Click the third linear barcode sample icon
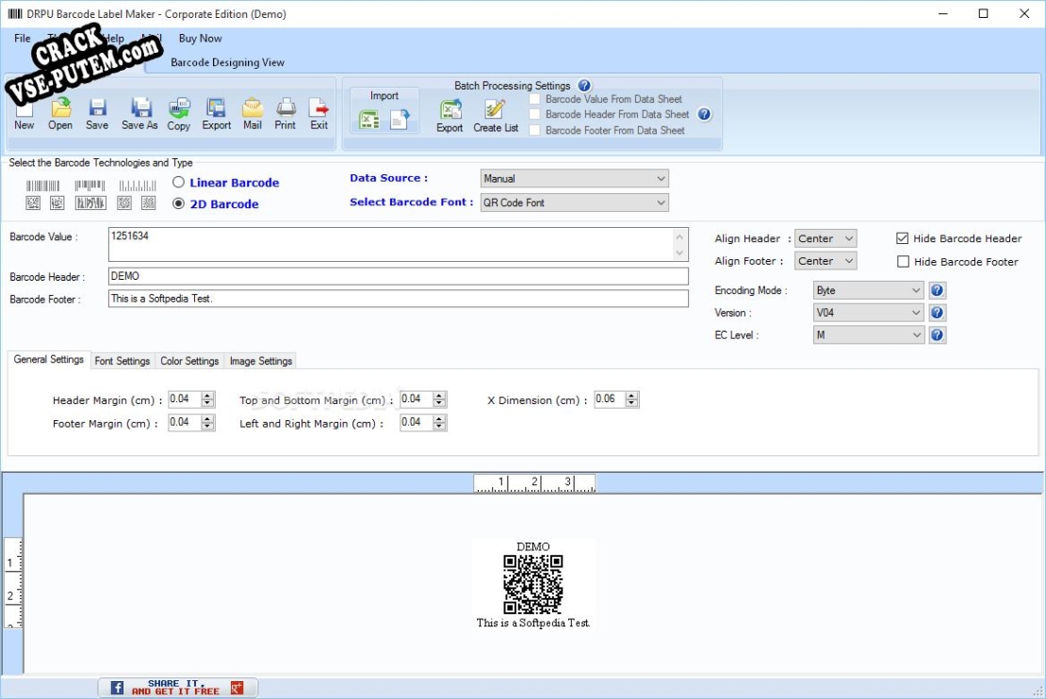This screenshot has width=1046, height=699. tap(138, 186)
